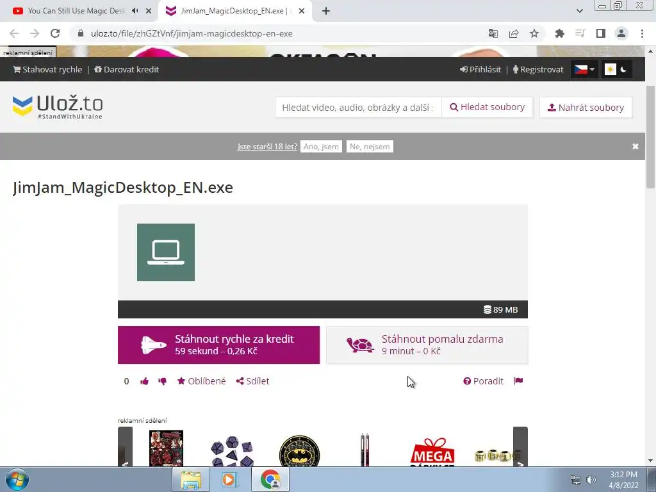
Task: Bookmark this page with the star icon
Action: [x=534, y=33]
